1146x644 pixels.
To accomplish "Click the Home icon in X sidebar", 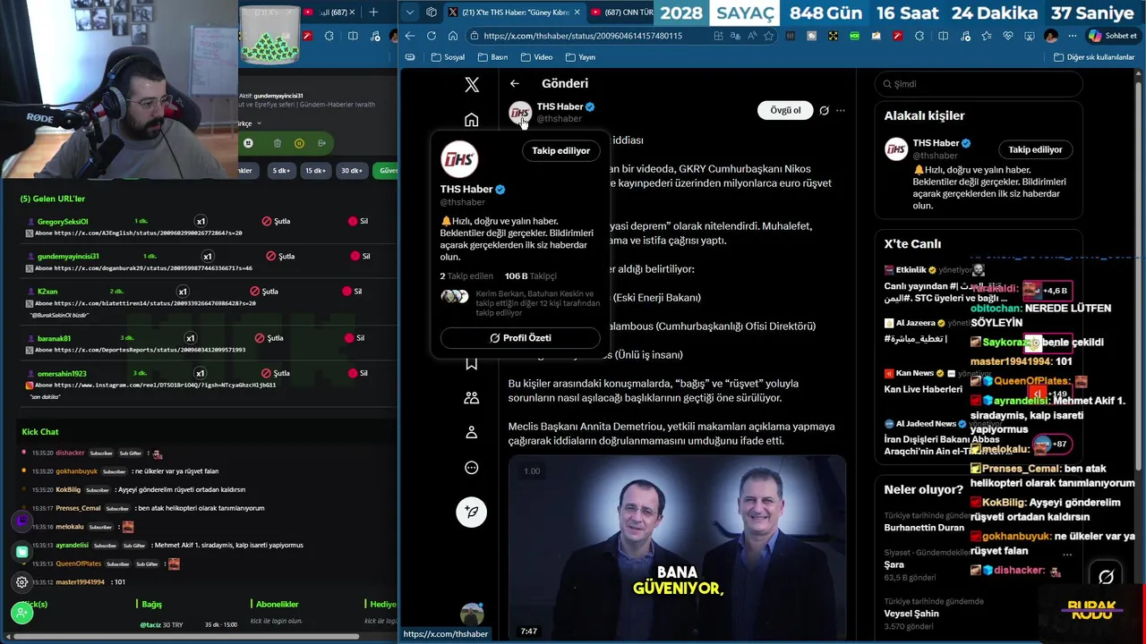I will (x=472, y=120).
